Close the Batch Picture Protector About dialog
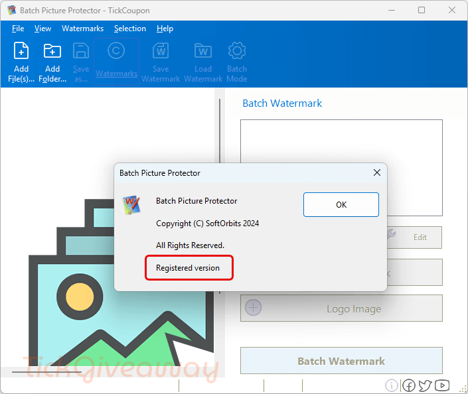This screenshot has width=468, height=394. tap(376, 172)
